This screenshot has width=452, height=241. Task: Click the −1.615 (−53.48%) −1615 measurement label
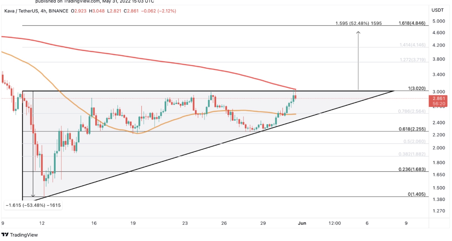click(x=33, y=205)
